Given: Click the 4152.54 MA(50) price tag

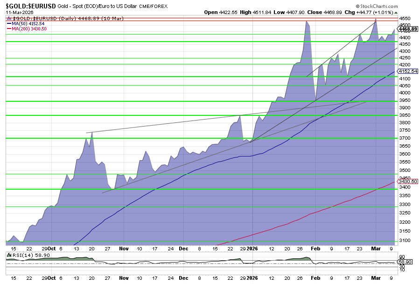Looking at the screenshot, I should (x=407, y=71).
